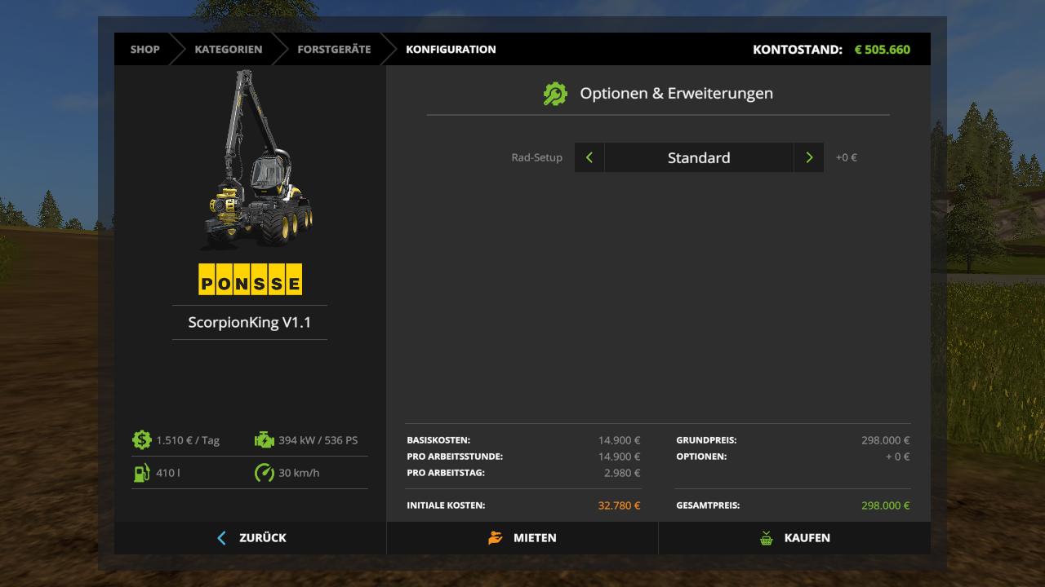Click the blue back arrow icon
1045x587 pixels.
222,538
